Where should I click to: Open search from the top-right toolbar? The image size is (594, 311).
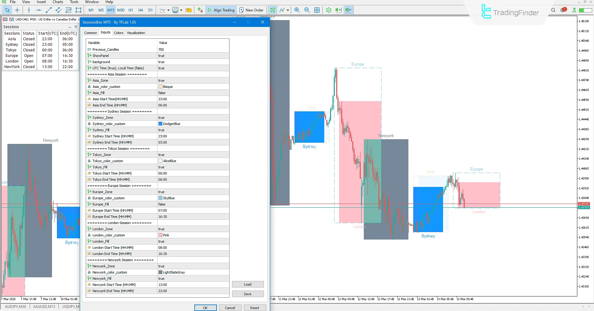pos(553,10)
